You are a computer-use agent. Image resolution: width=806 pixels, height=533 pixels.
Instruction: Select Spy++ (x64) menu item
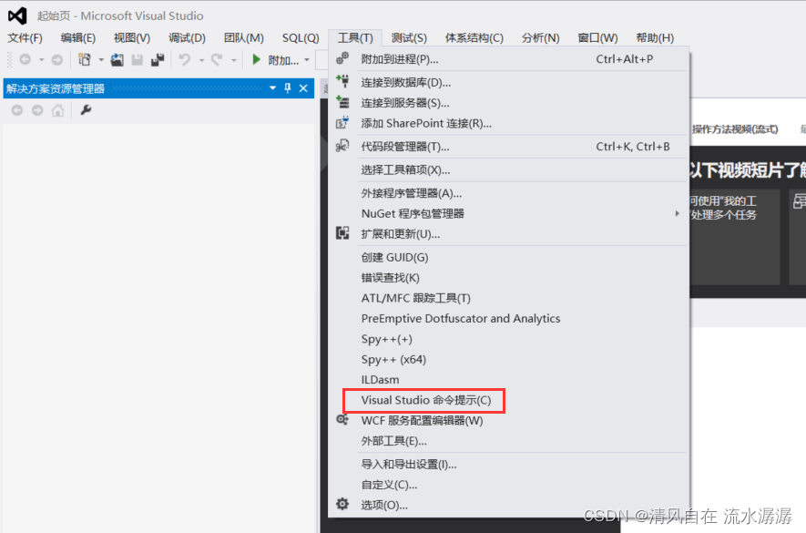(509, 359)
